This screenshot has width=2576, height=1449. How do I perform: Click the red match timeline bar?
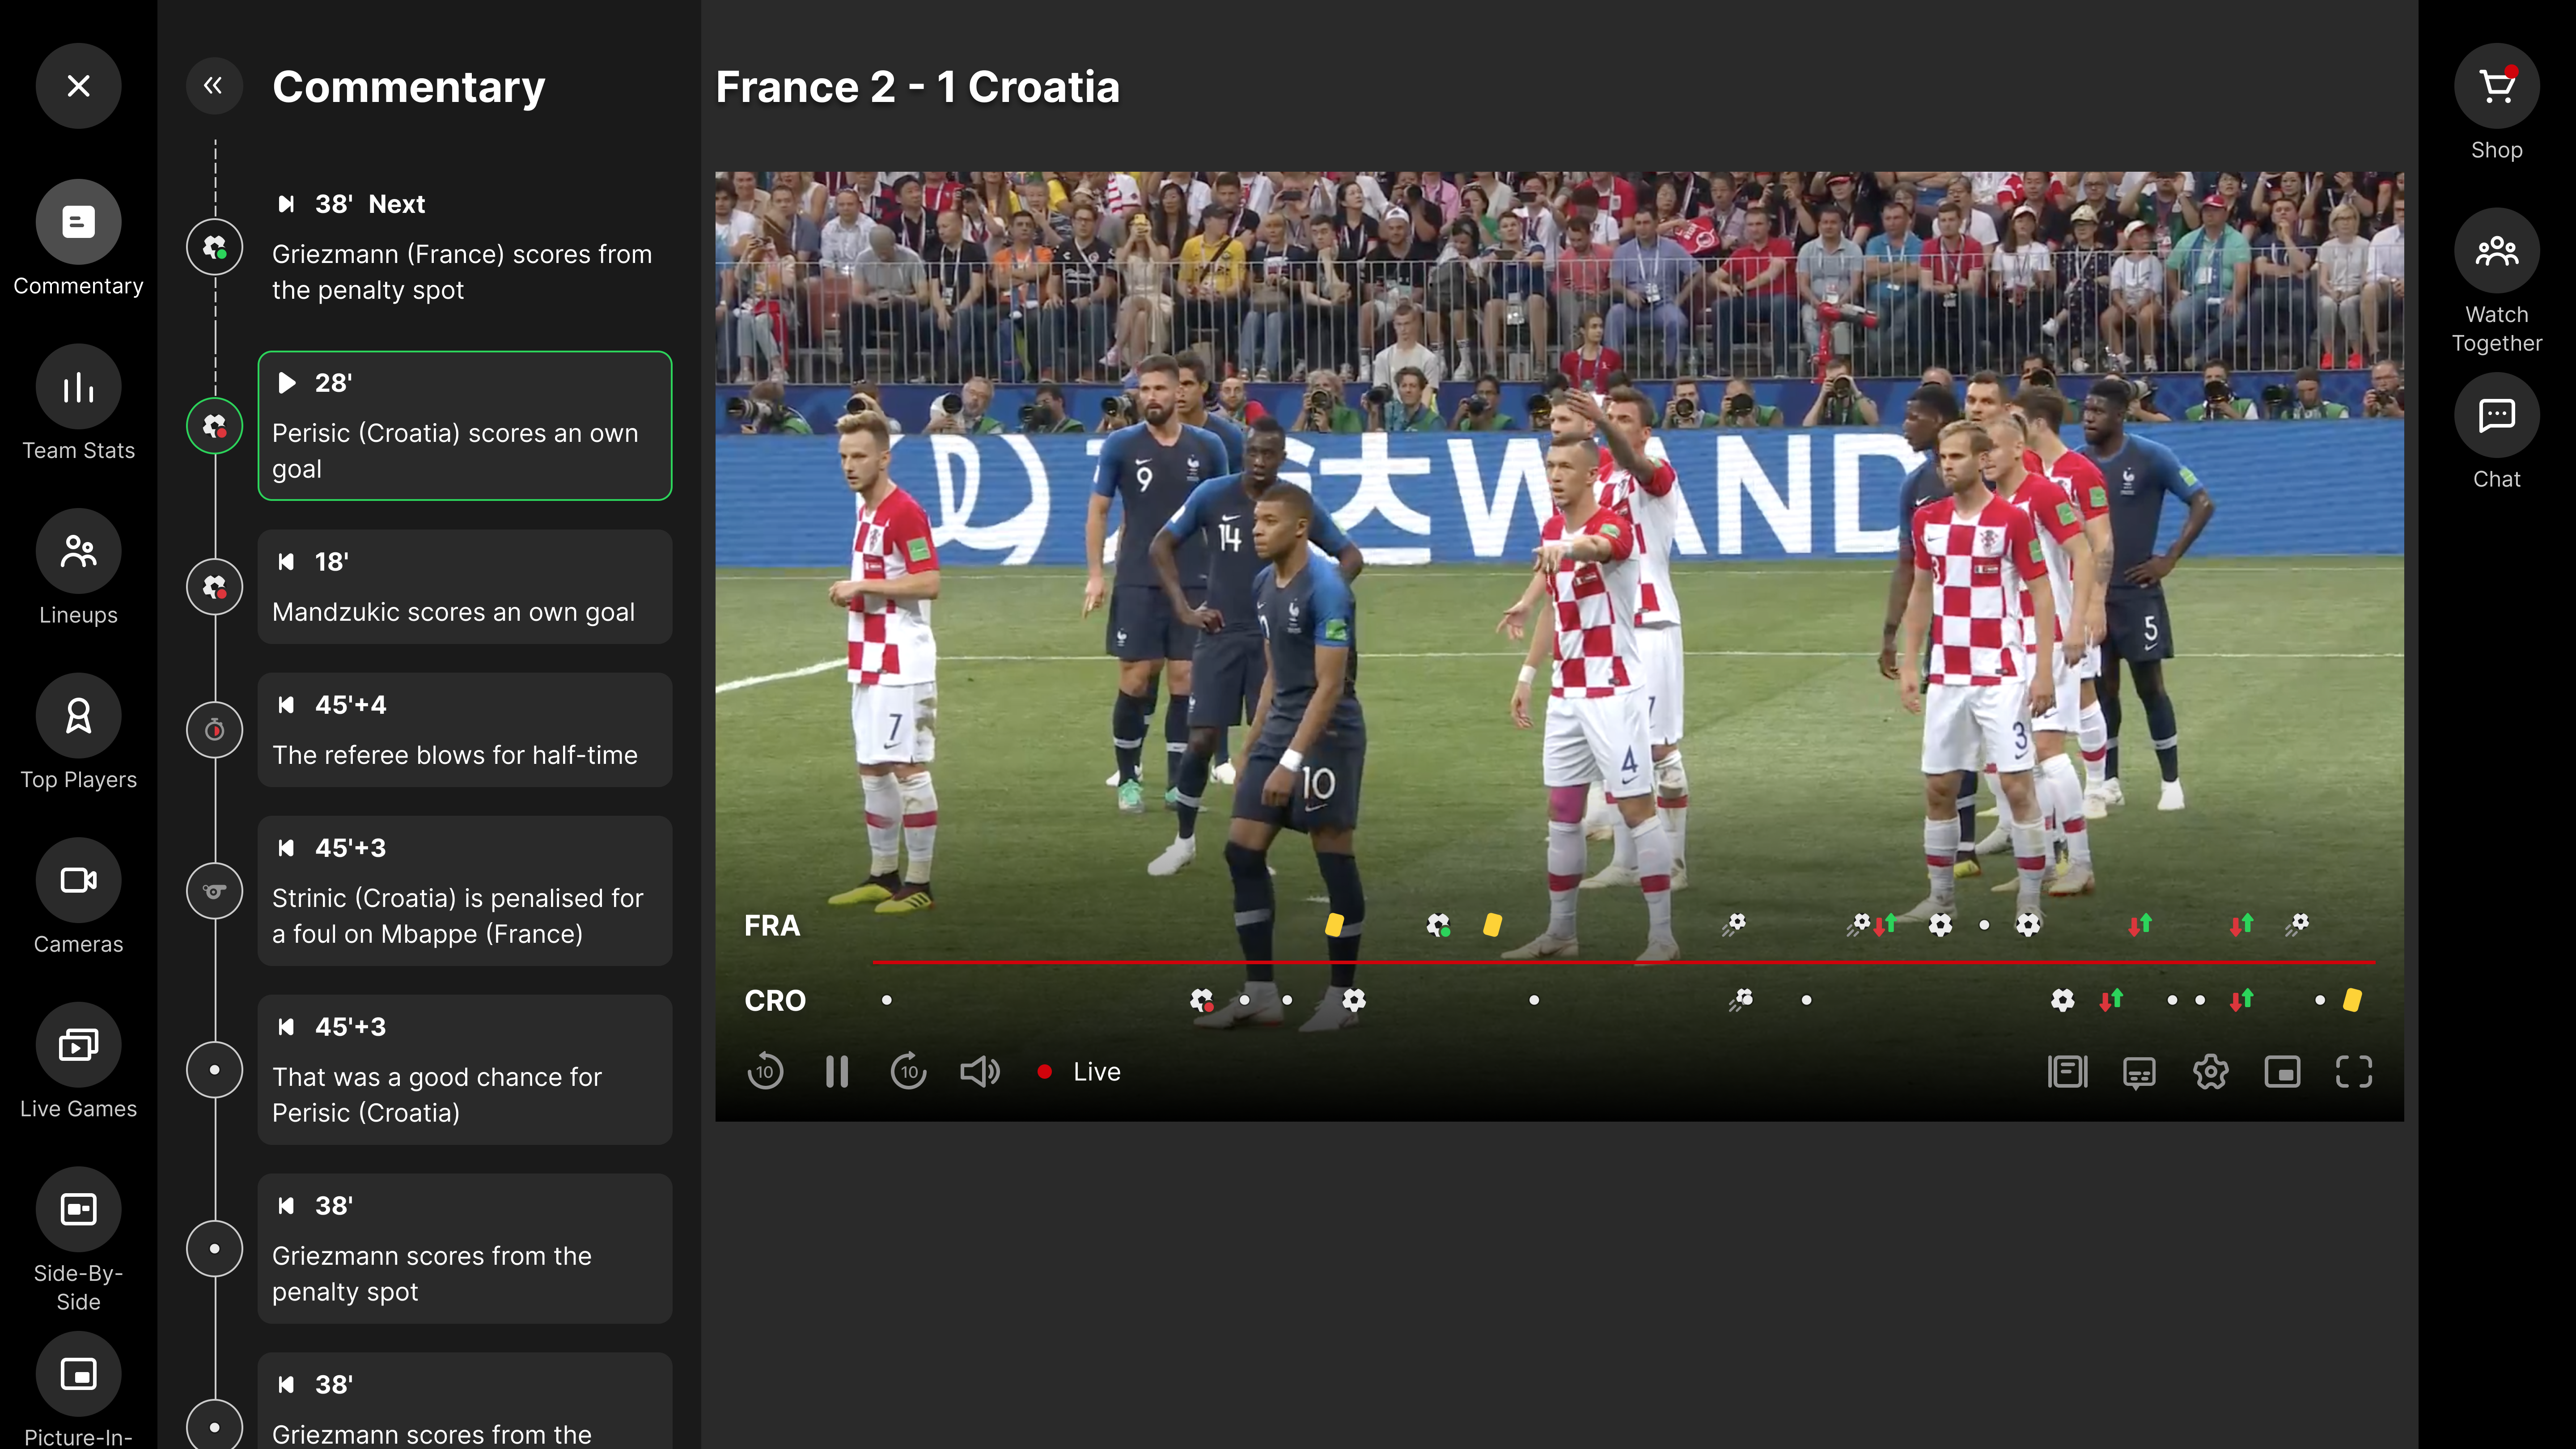1624,962
